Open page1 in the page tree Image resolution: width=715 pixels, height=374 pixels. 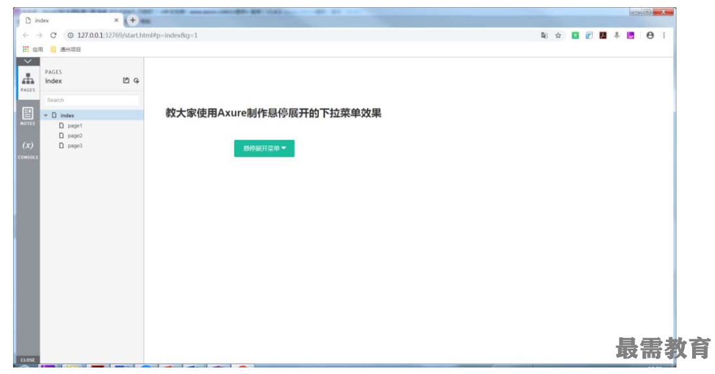coord(75,126)
